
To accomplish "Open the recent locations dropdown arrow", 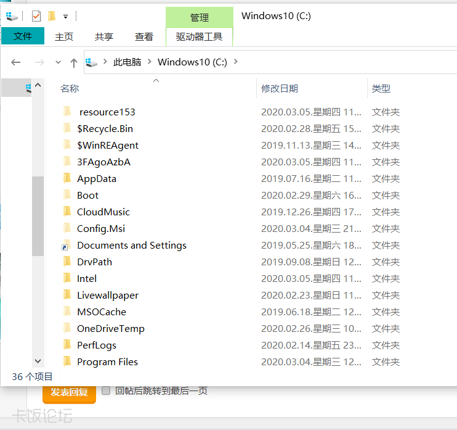I will (58, 62).
